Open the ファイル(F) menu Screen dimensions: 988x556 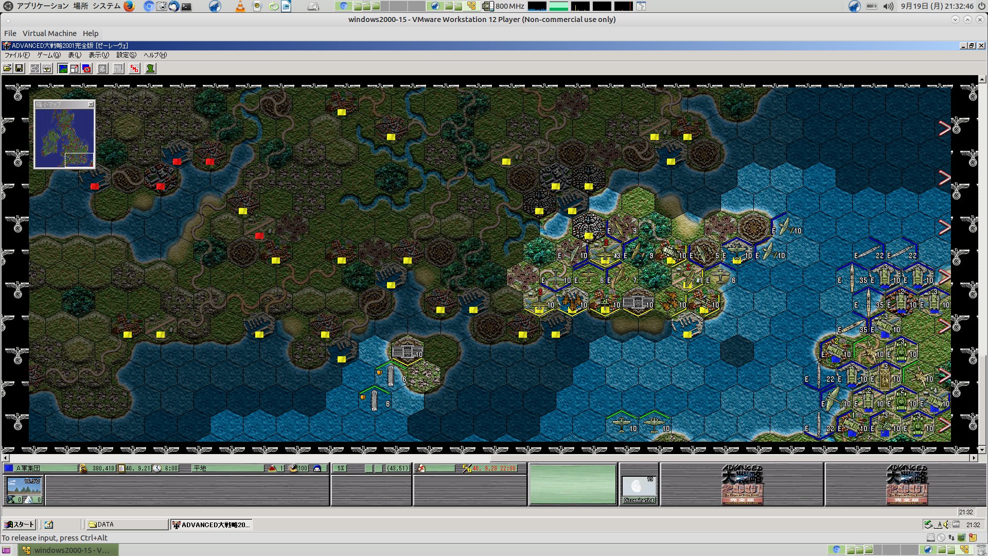click(17, 55)
